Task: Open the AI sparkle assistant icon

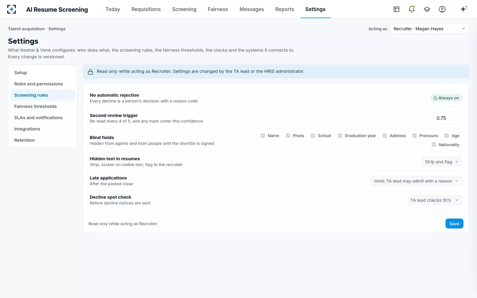Action: tap(464, 9)
